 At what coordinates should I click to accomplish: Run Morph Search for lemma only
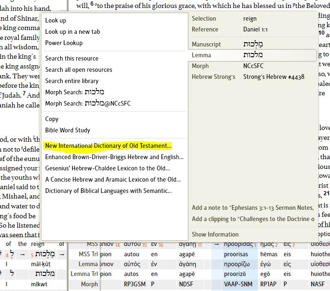point(74,92)
